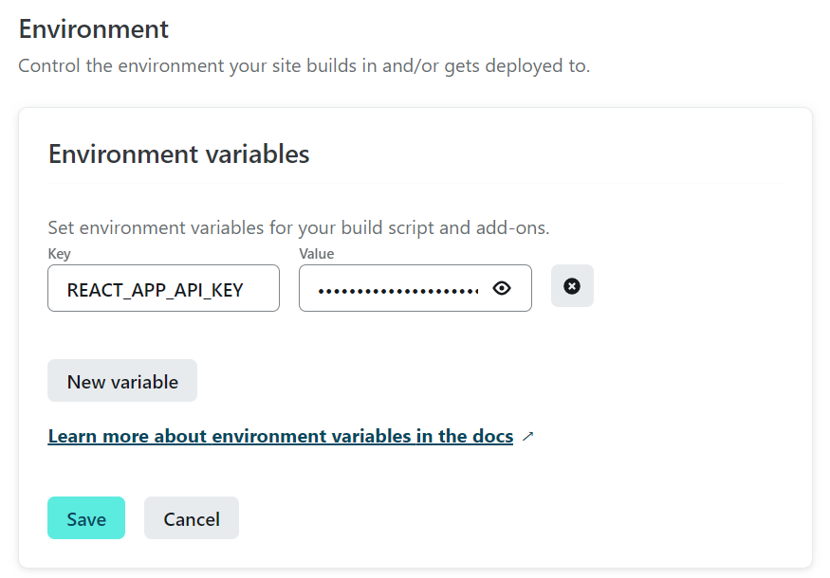Select the Environment page heading
830x578 pixels.
(94, 29)
